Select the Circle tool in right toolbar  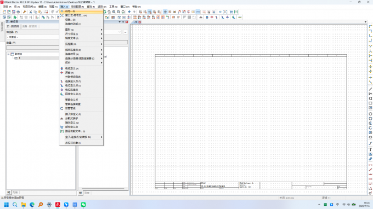tap(370, 114)
